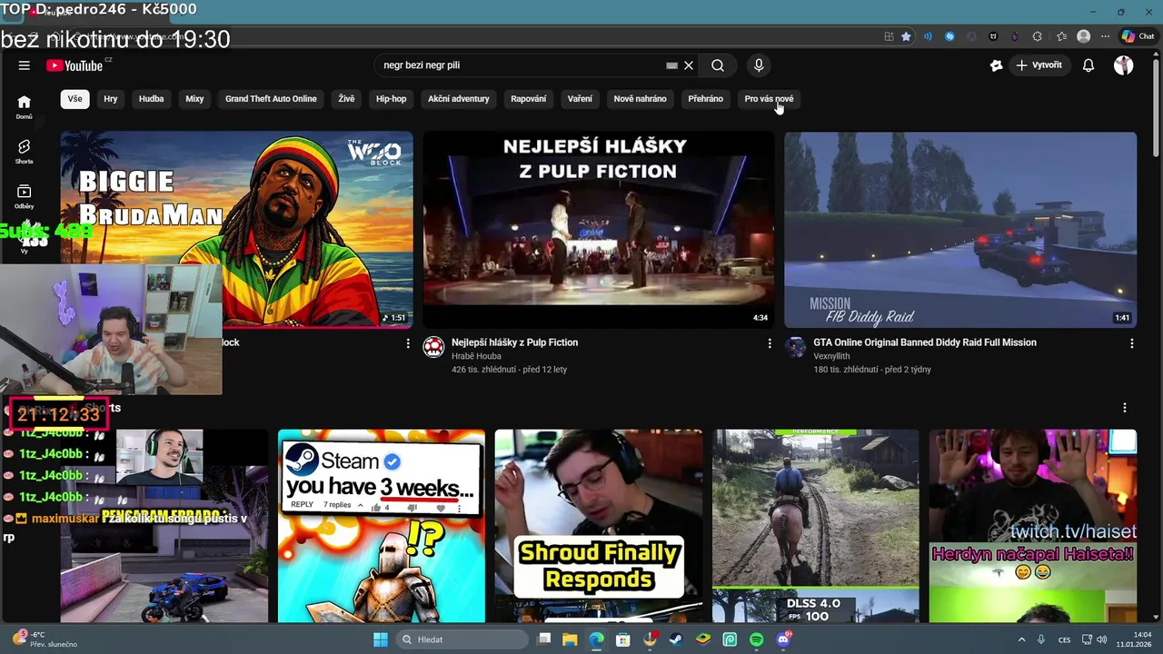Screen dimensions: 1163x654
Task: Open the Herdyn načapal Haiseta short
Action: click(1033, 526)
